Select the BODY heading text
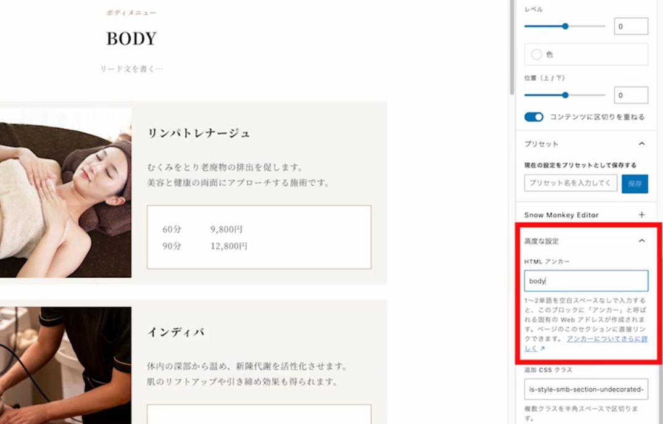The height and width of the screenshot is (424, 663). (x=131, y=39)
